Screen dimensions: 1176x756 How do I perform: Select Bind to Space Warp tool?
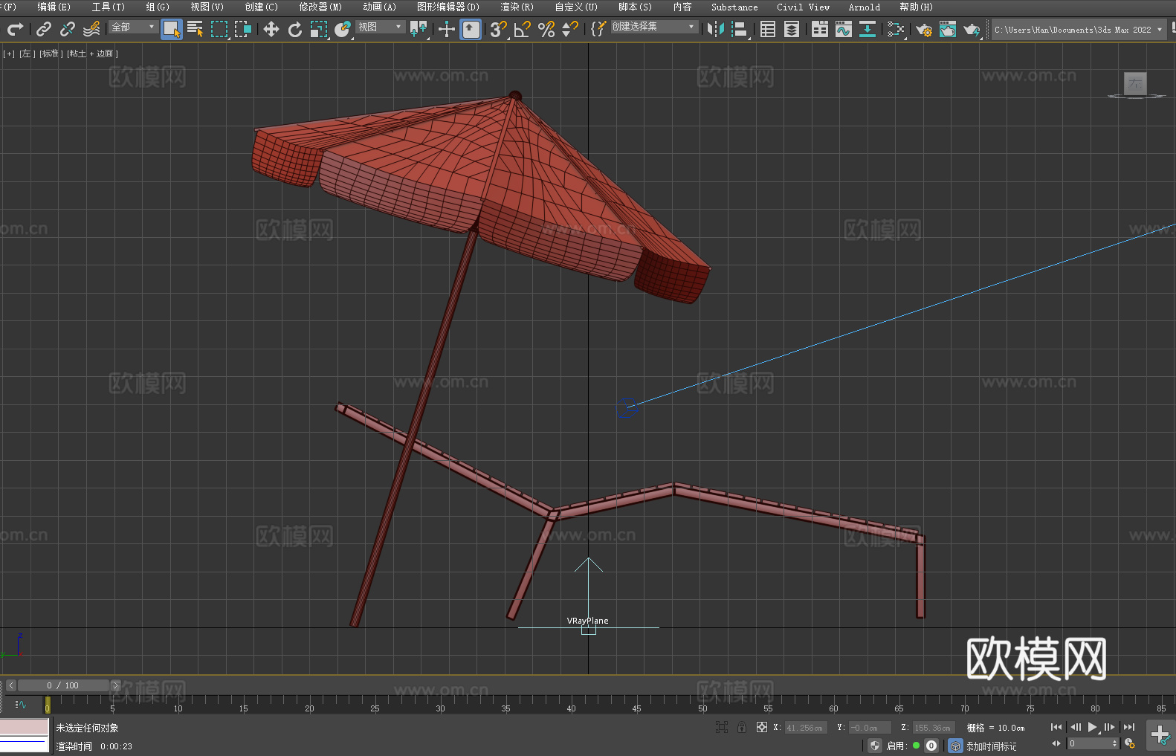(x=91, y=29)
